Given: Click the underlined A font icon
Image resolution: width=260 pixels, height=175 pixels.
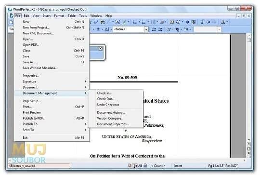Looking at the screenshot, I should [x=107, y=29].
